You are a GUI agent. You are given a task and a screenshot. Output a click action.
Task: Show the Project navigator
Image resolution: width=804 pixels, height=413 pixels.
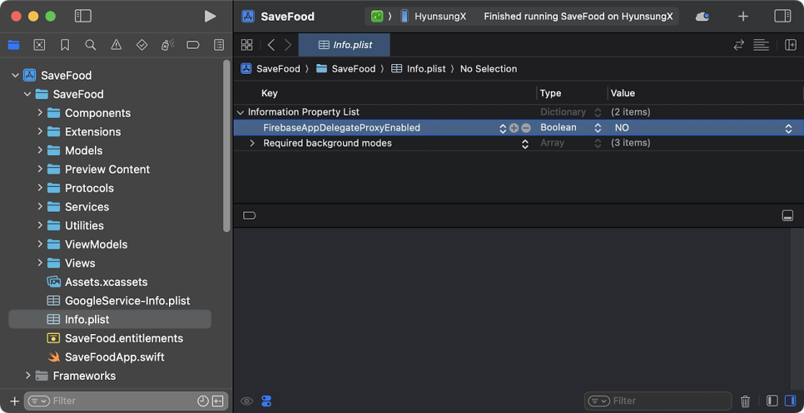(14, 45)
